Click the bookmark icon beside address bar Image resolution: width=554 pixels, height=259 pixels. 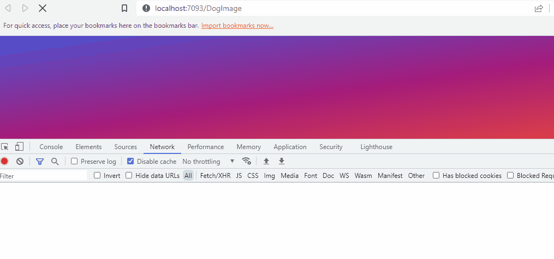[x=124, y=8]
